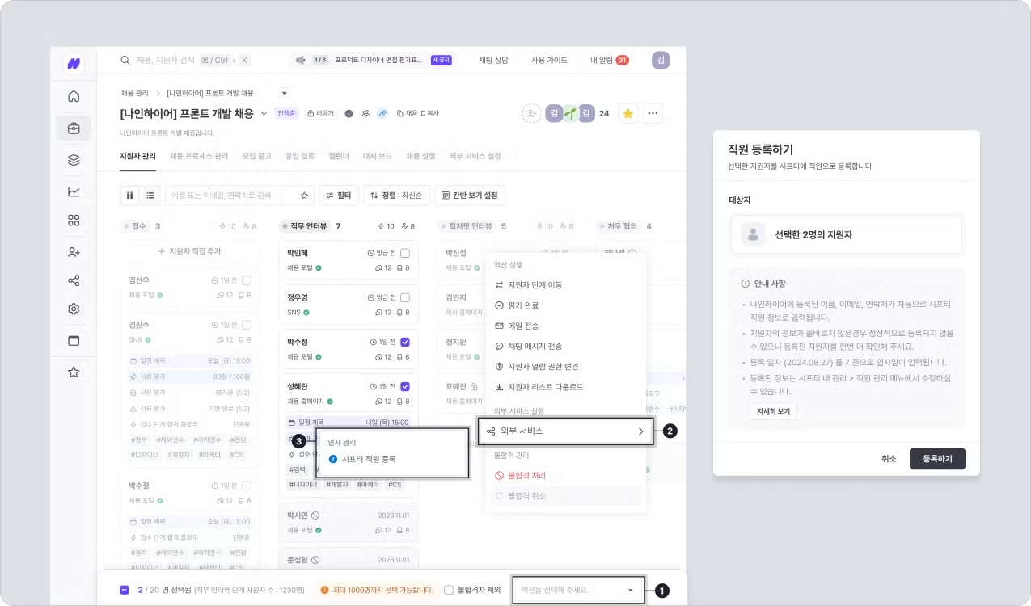Viewport: 1031px width, 606px height.
Task: Click the blue link icon near the title
Action: [x=382, y=113]
